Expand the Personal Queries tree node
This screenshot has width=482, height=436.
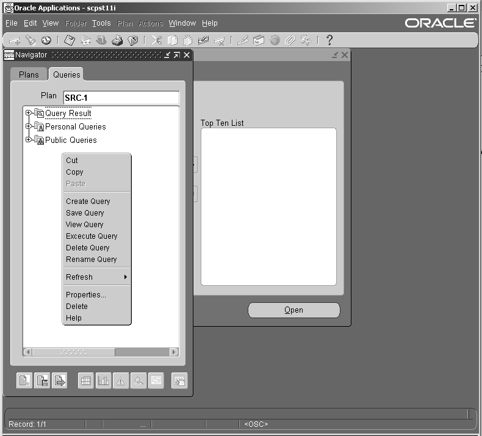coord(28,126)
